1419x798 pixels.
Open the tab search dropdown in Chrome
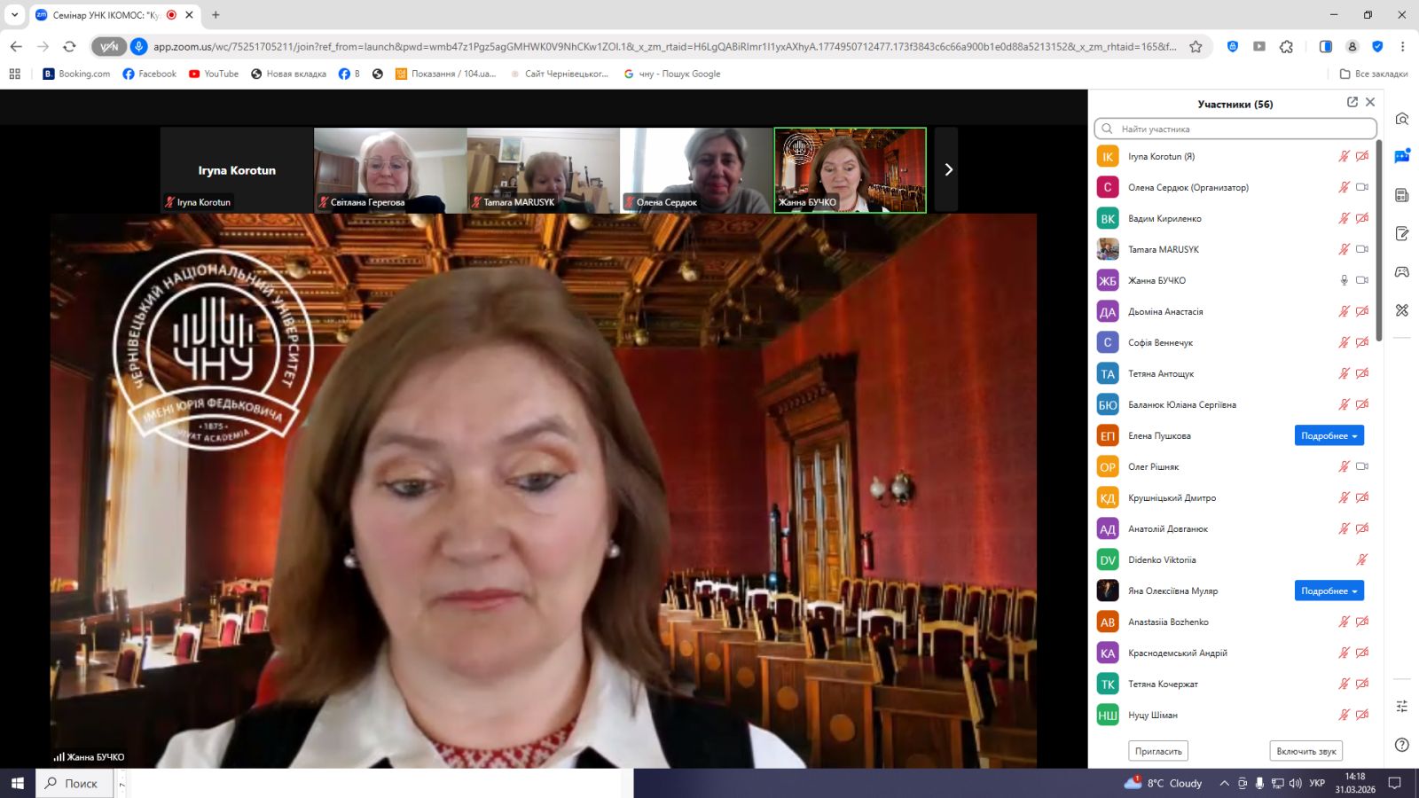[x=14, y=14]
